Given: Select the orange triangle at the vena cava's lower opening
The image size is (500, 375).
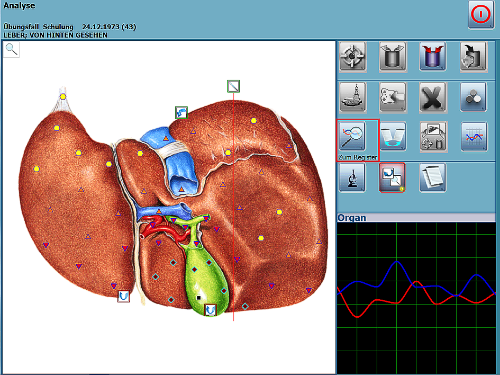Looking at the screenshot, I should coord(181,189).
